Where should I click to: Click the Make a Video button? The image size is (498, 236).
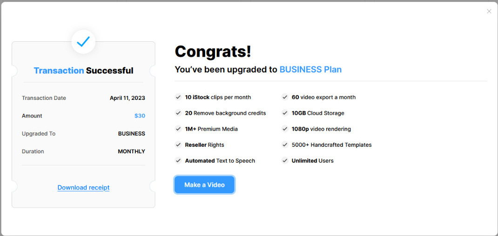(x=204, y=184)
